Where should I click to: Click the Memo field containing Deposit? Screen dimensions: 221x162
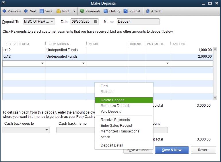click(x=138, y=22)
